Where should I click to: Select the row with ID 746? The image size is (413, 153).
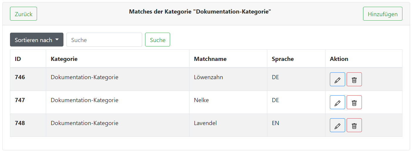20,77
